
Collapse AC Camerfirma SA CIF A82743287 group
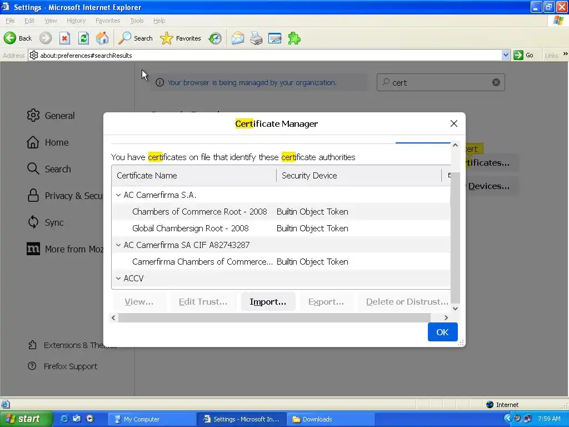[118, 245]
